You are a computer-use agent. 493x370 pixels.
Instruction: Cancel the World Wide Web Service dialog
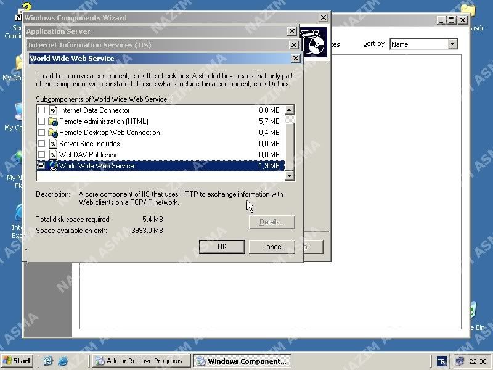(272, 247)
